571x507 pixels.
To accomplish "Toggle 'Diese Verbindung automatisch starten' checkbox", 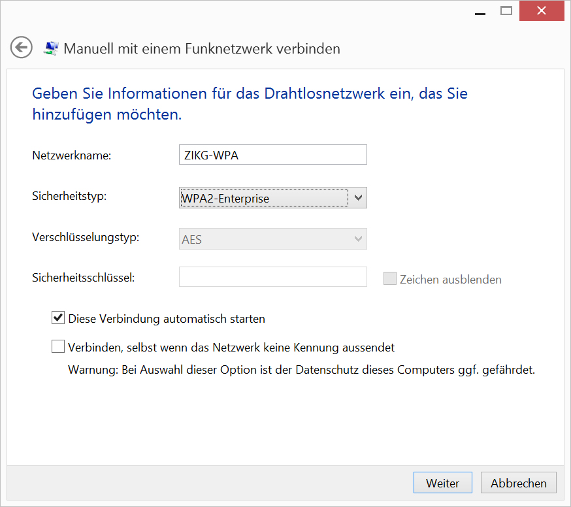I will (59, 319).
